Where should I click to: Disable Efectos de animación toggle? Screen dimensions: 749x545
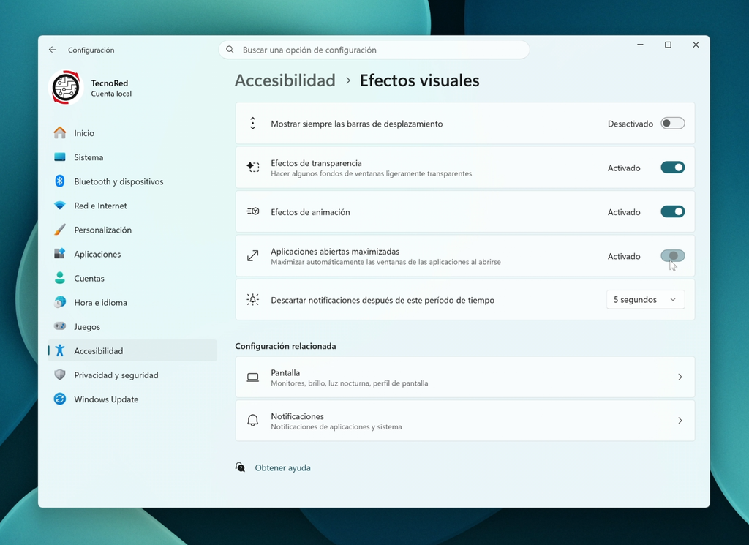click(673, 211)
